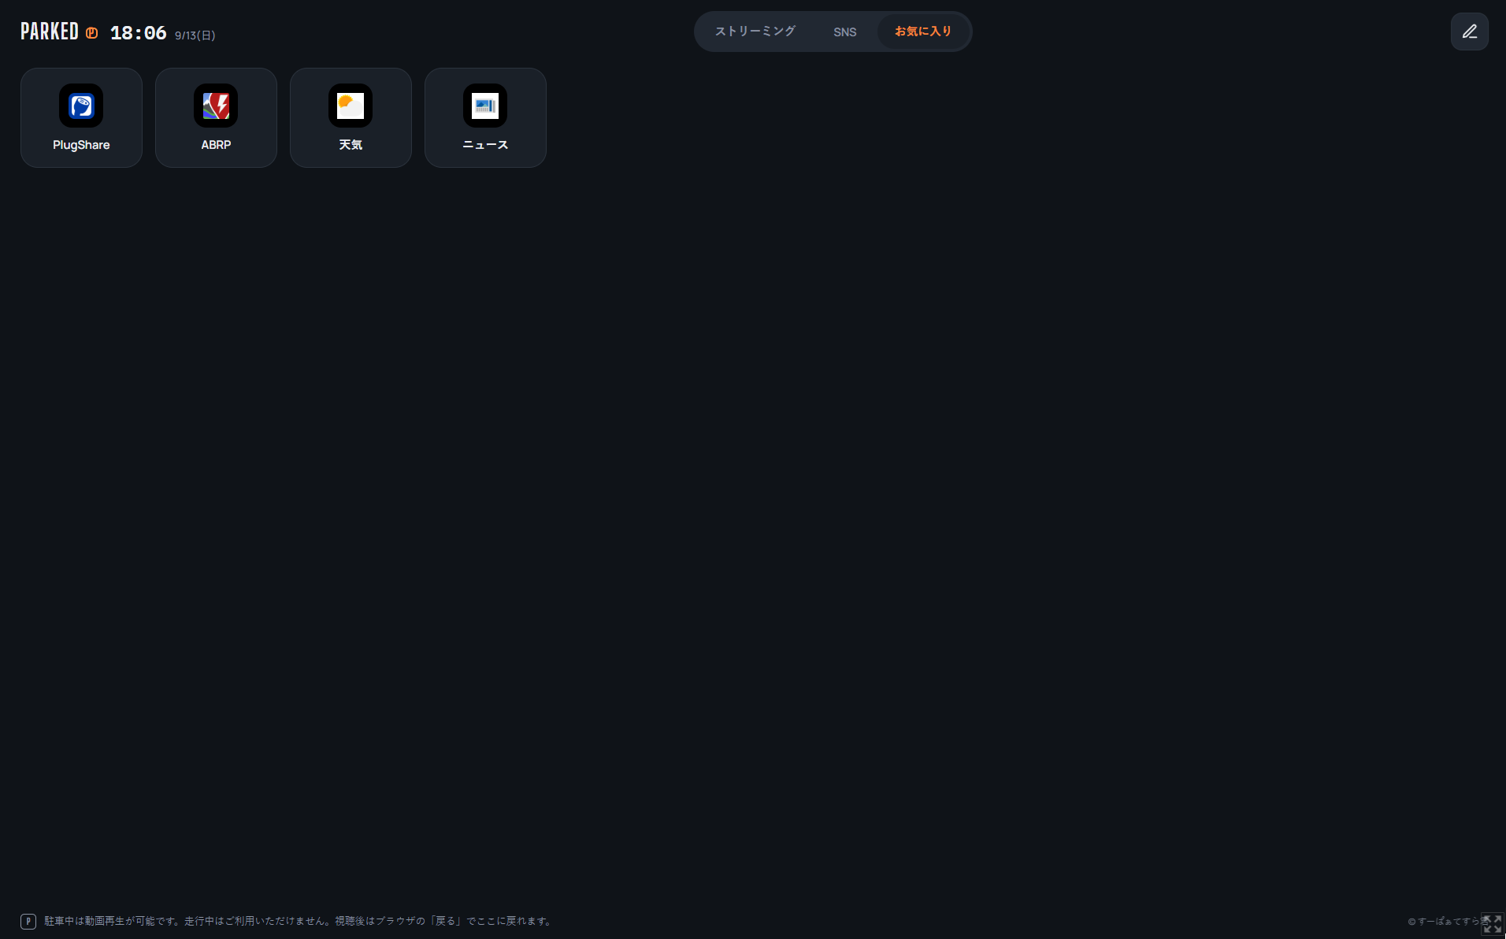Viewport: 1506px width, 939px height.
Task: Open the PlugShare app icon
Action: (x=81, y=106)
